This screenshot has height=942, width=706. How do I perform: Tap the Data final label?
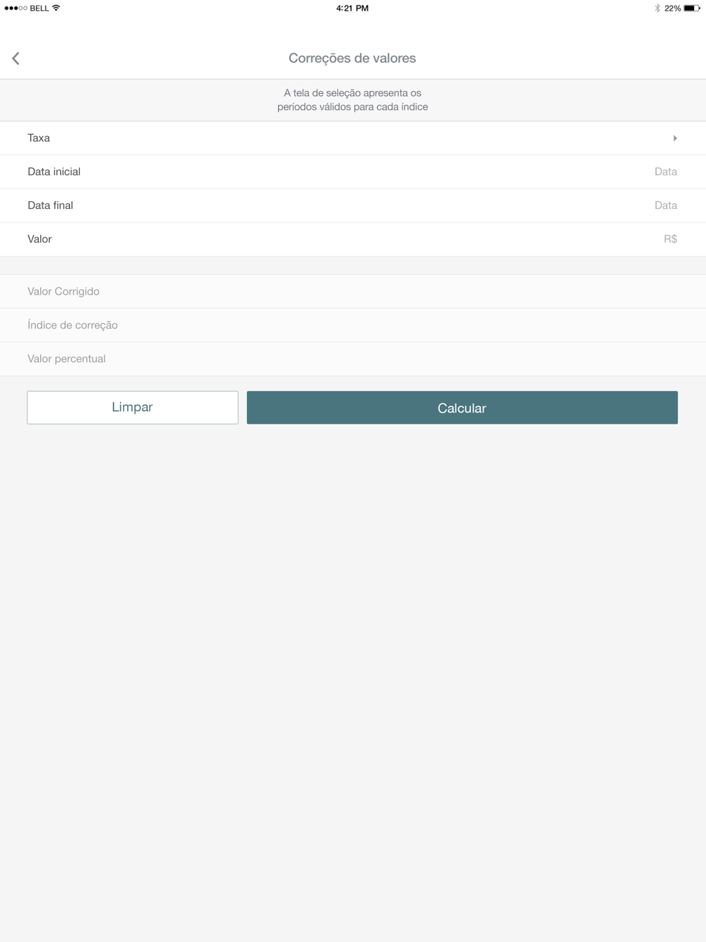point(50,205)
